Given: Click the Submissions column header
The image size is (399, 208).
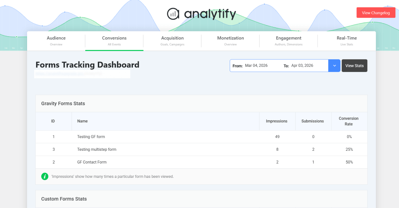Looking at the screenshot, I should [x=313, y=121].
